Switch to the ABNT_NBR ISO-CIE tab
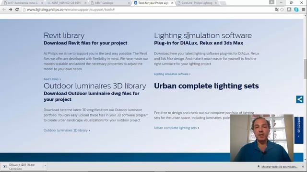The width and height of the screenshot is (307, 172). tap(66, 3)
